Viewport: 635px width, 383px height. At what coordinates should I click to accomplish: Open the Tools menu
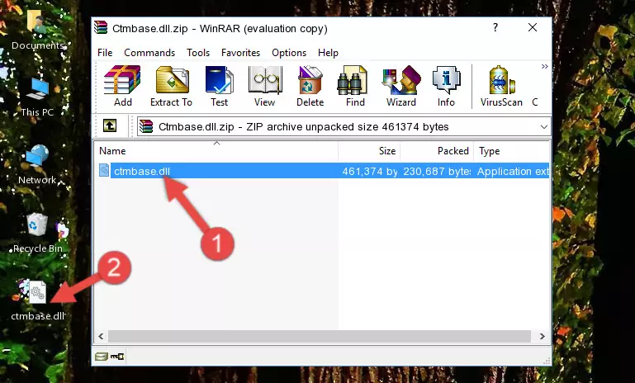click(198, 53)
